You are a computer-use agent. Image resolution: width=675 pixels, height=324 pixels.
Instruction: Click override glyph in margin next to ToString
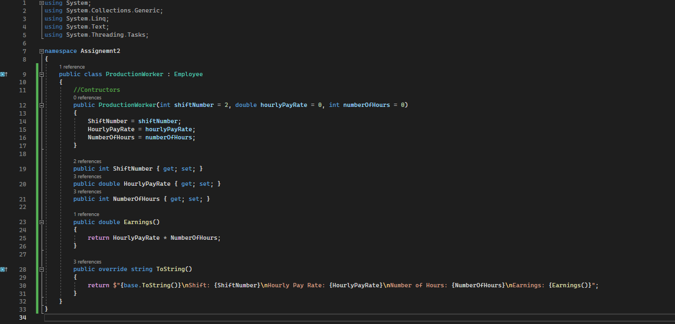point(2,269)
